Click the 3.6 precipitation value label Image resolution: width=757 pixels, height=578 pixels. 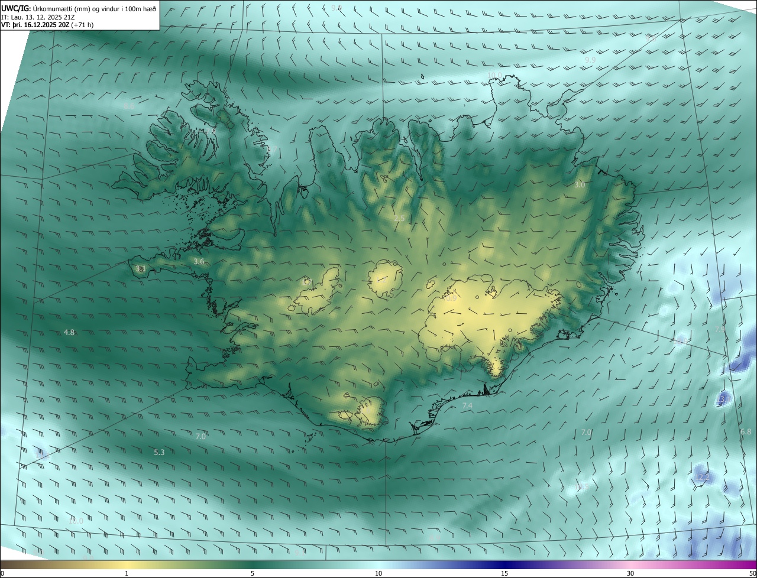point(199,261)
